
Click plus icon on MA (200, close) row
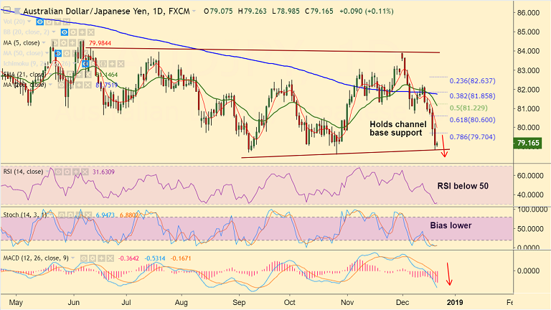[79, 85]
